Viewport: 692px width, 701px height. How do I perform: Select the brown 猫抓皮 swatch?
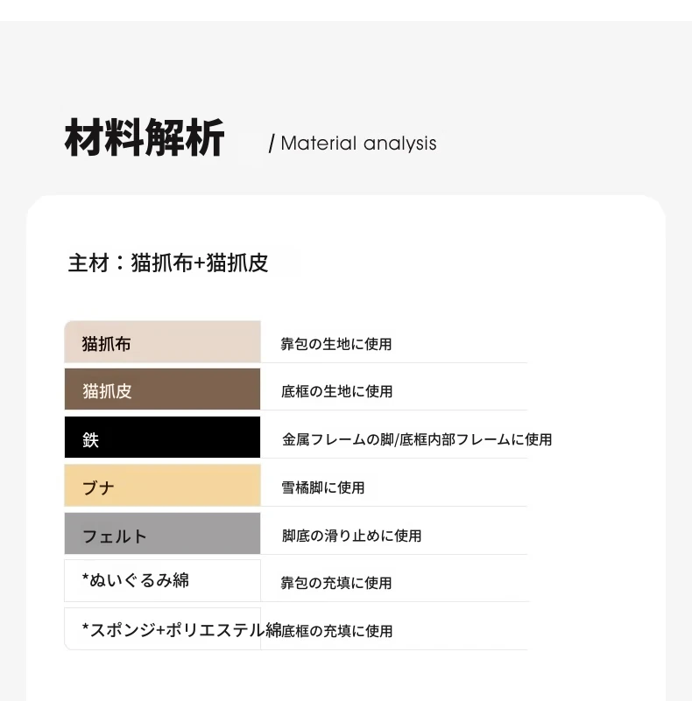162,389
